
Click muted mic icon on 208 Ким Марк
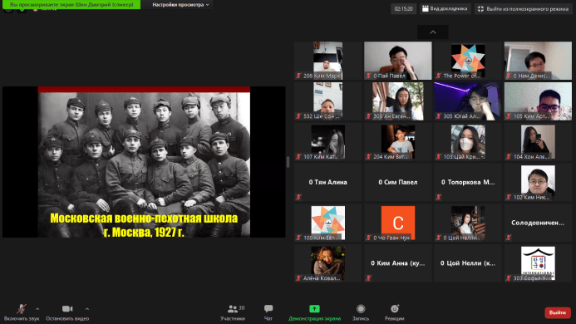tap(298, 76)
